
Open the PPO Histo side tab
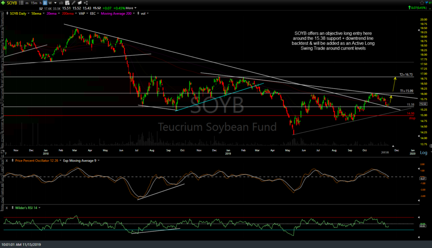click(2, 204)
